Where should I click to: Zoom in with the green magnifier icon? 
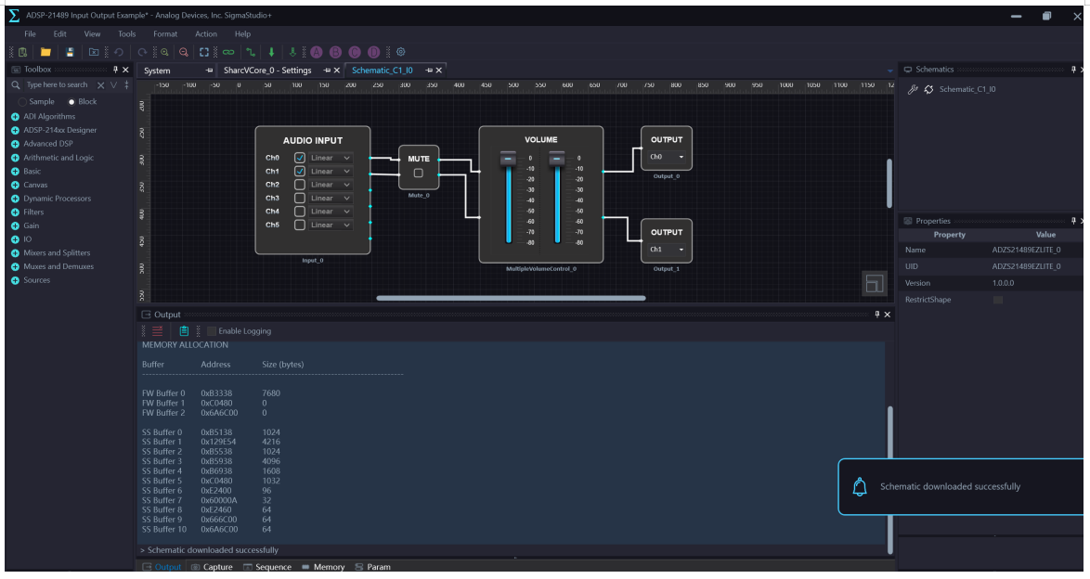[164, 52]
